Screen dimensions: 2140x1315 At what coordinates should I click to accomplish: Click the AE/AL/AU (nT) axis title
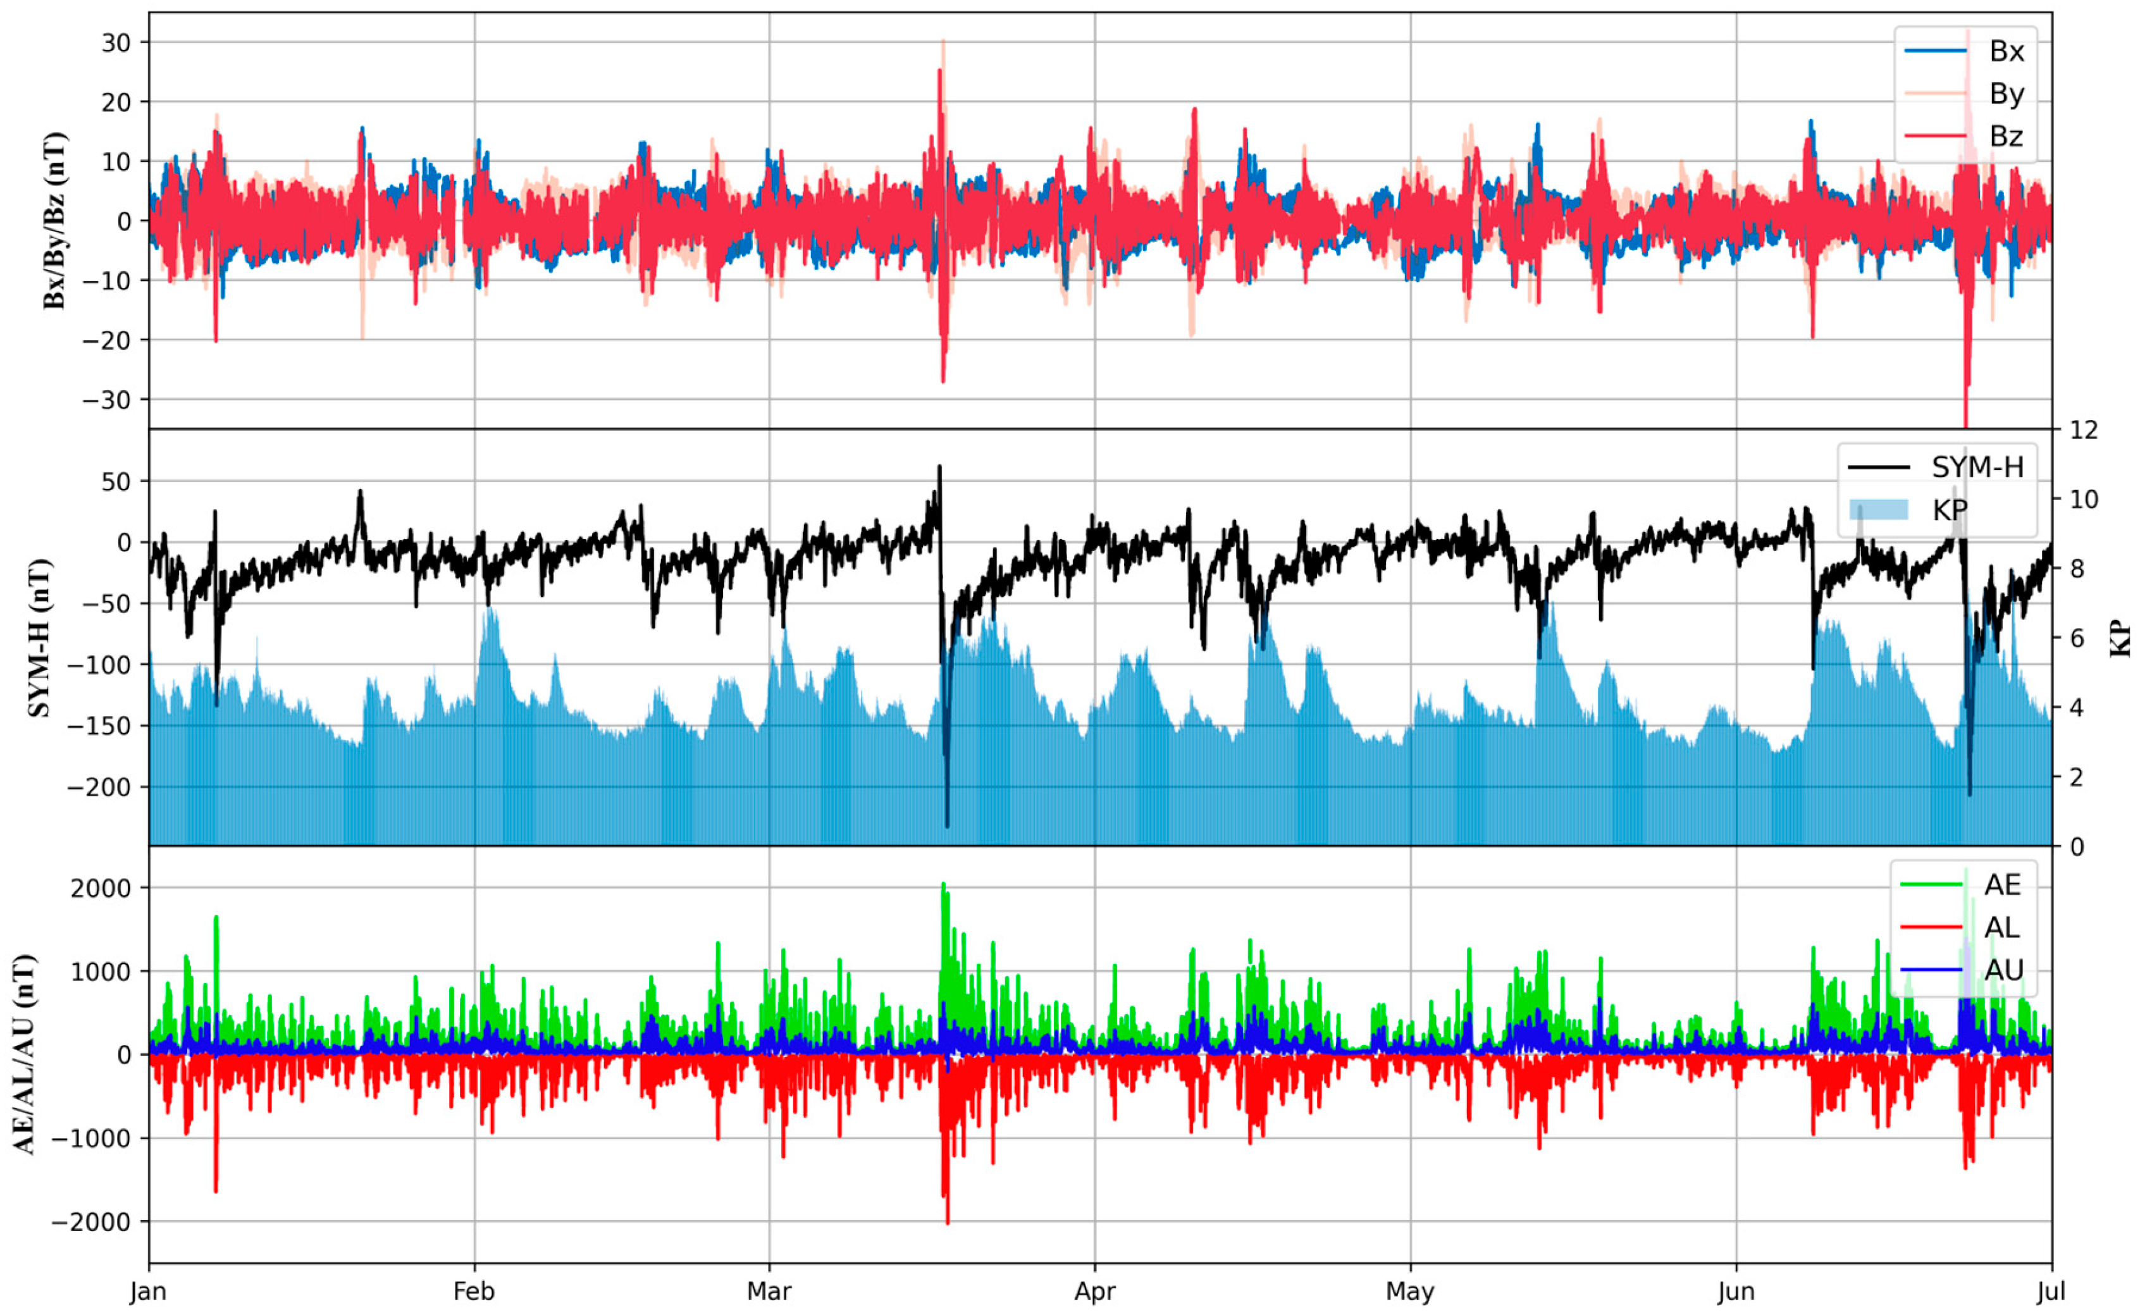[24, 1054]
